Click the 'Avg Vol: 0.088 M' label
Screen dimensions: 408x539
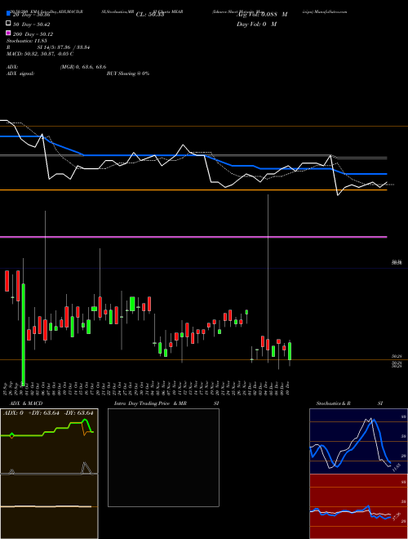(262, 15)
